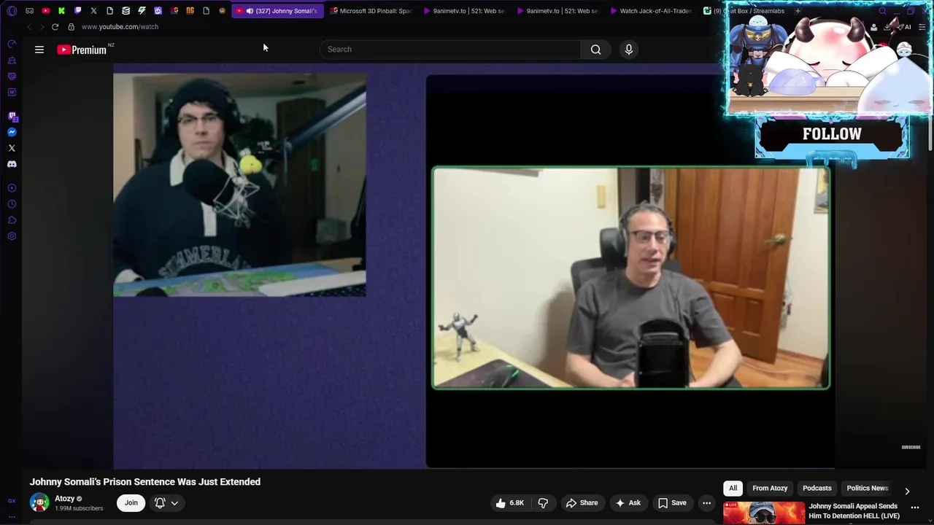Image resolution: width=934 pixels, height=525 pixels.
Task: Go to YouTube Premium home logo
Action: [x=82, y=50]
